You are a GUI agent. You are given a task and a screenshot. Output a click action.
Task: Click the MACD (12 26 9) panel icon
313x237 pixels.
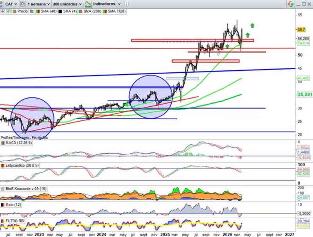[x=3, y=143]
